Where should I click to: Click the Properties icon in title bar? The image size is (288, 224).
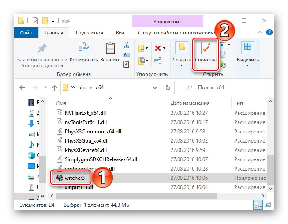35,21
